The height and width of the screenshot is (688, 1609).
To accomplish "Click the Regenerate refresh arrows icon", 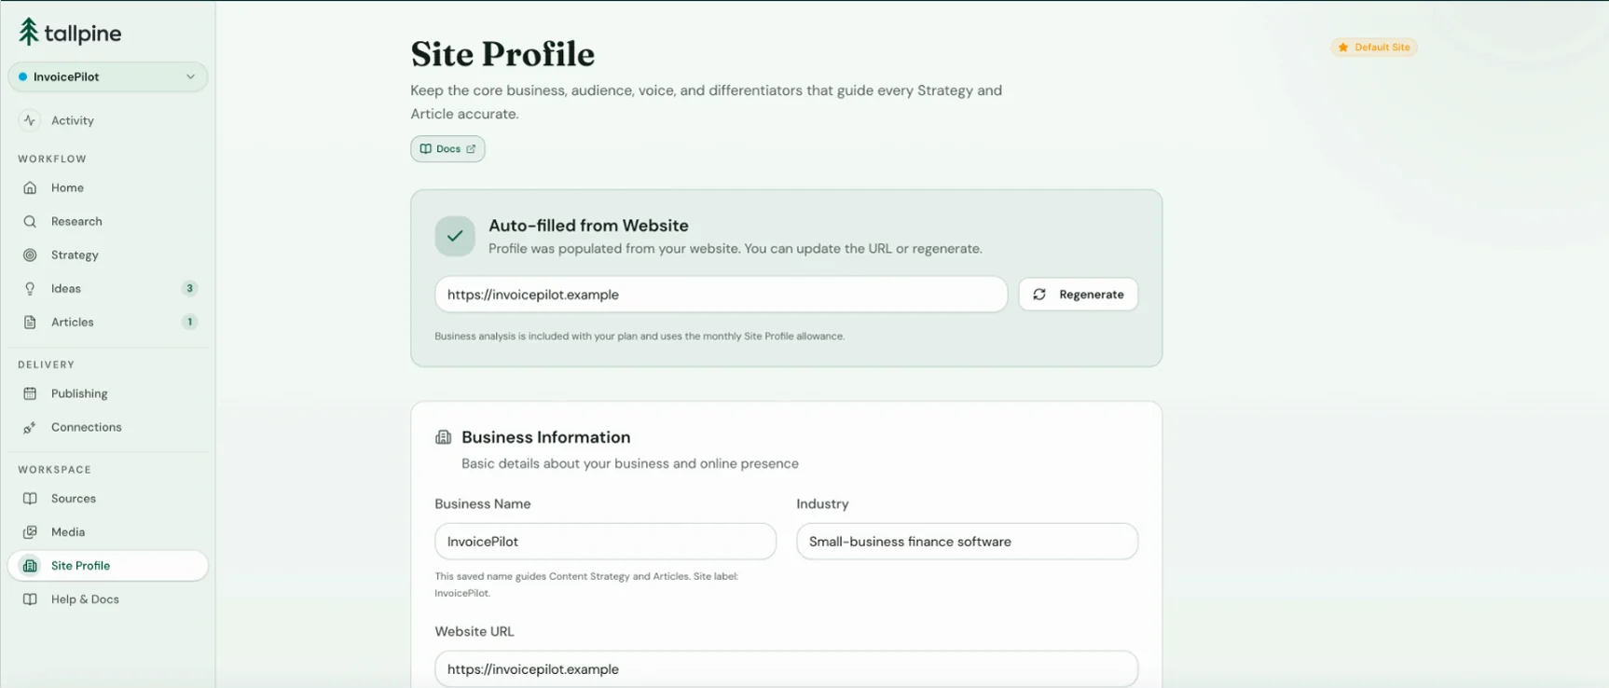I will pyautogui.click(x=1039, y=295).
